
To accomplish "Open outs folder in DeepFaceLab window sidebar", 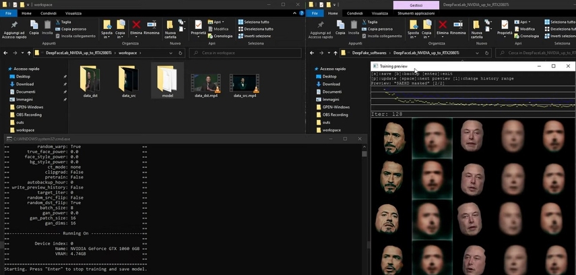I will pyautogui.click(x=326, y=123).
